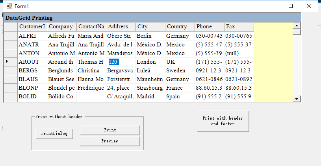Click the (null) fax cell

tap(239, 53)
